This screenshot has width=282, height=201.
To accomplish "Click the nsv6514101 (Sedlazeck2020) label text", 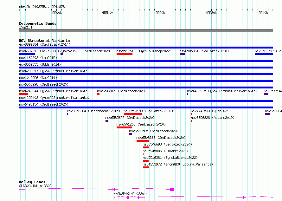I will (122, 91).
